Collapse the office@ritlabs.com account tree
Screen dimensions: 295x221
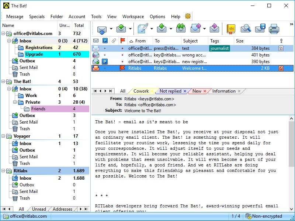pyautogui.click(x=4, y=34)
